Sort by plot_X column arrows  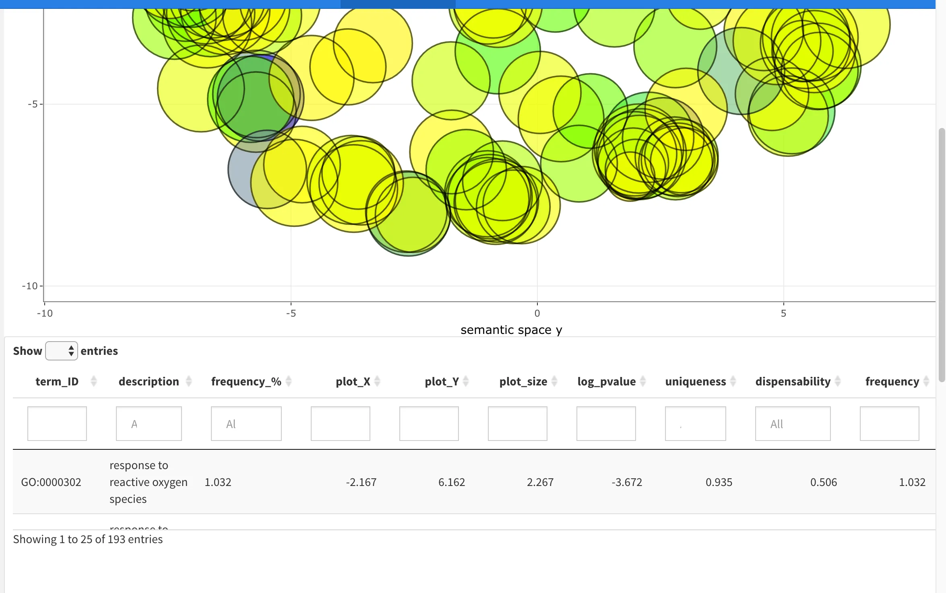point(377,381)
